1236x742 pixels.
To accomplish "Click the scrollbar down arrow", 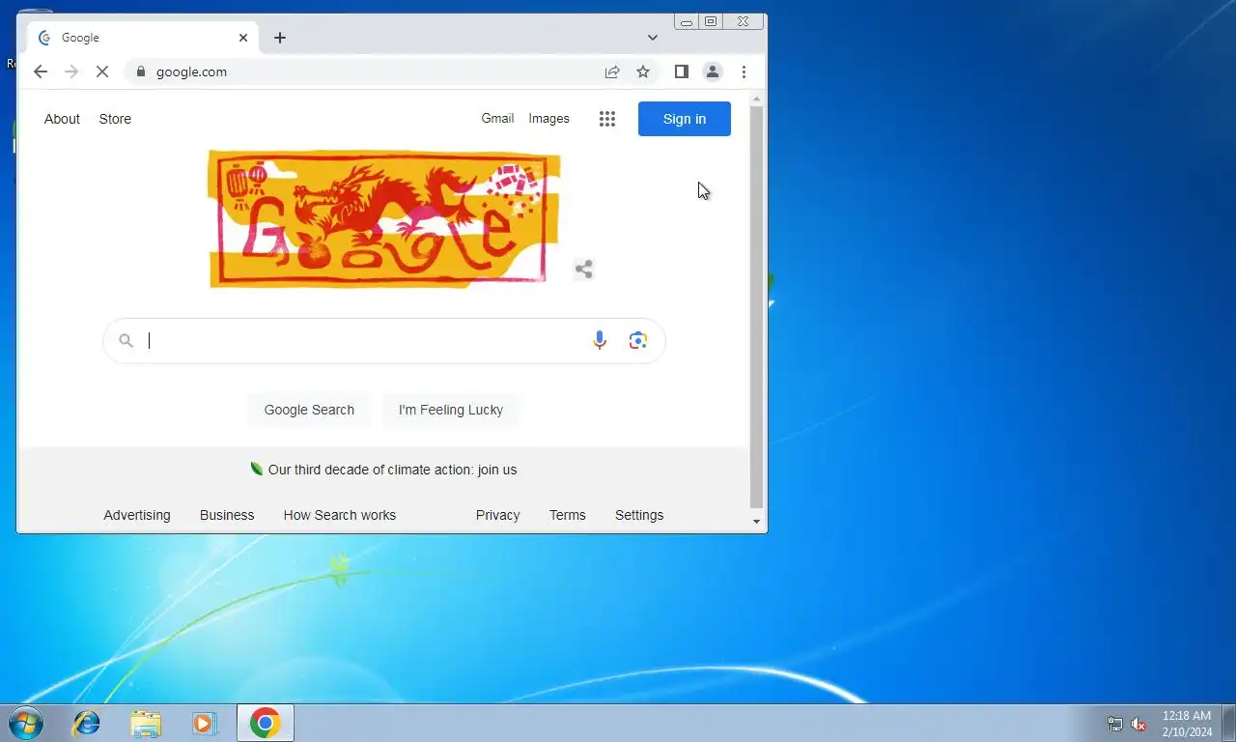I will tap(756, 522).
